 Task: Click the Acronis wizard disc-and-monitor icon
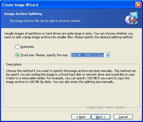(x=132, y=18)
